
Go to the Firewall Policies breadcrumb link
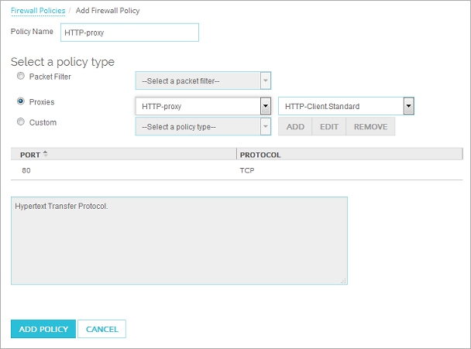click(38, 11)
